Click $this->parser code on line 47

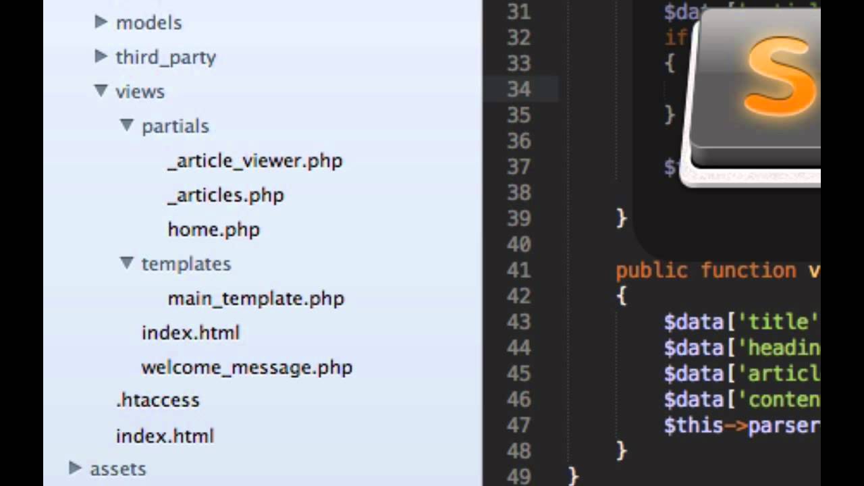click(742, 426)
